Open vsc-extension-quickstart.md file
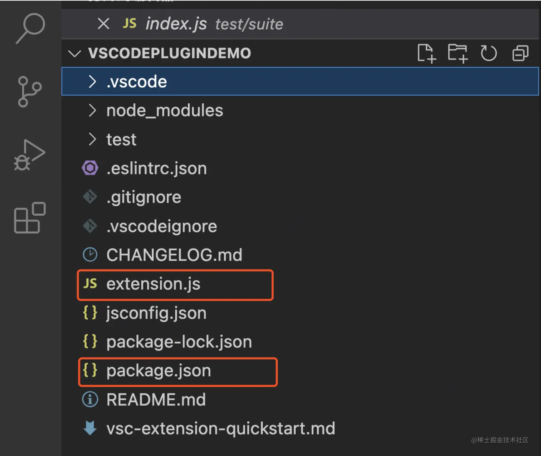 click(220, 428)
